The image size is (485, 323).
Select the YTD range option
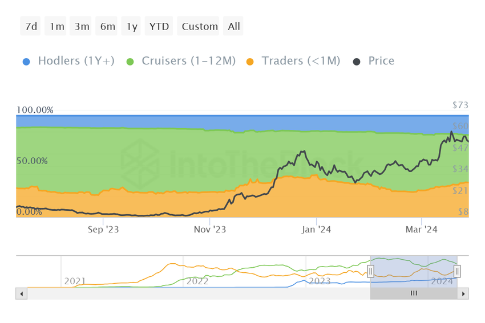(x=159, y=26)
